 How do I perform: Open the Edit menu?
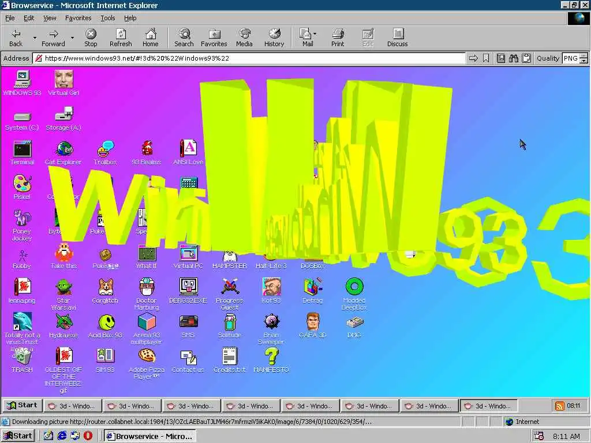(29, 18)
